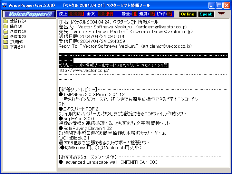Click the 最大98個まで拡張できる description line
The height and width of the screenshot is (174, 232).
tap(104, 143)
